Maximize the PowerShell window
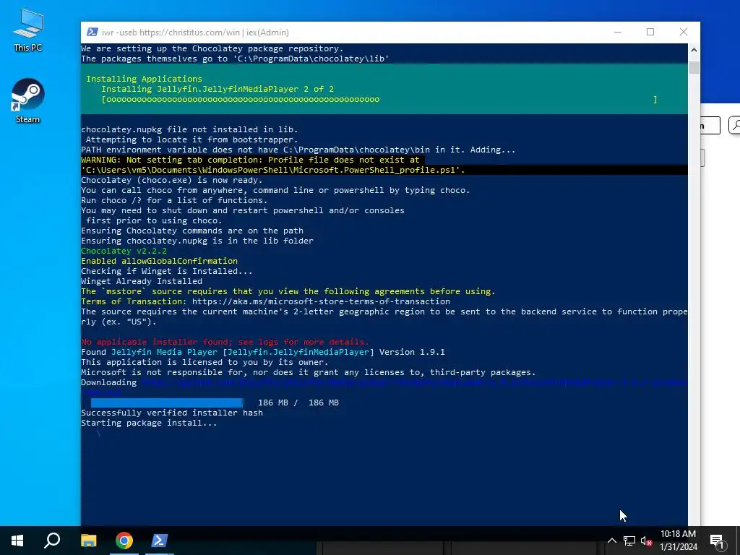Screen dimensions: 740x555 [x=650, y=32]
